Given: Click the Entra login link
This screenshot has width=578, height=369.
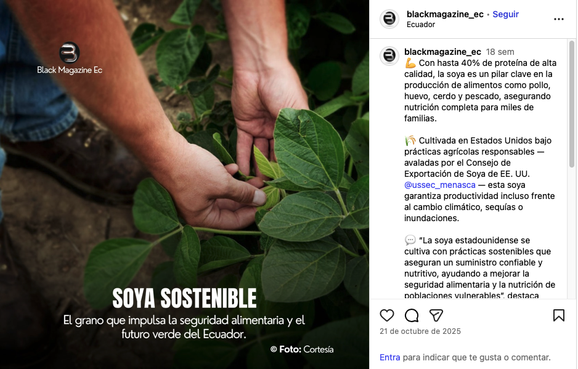Looking at the screenshot, I should (x=389, y=357).
